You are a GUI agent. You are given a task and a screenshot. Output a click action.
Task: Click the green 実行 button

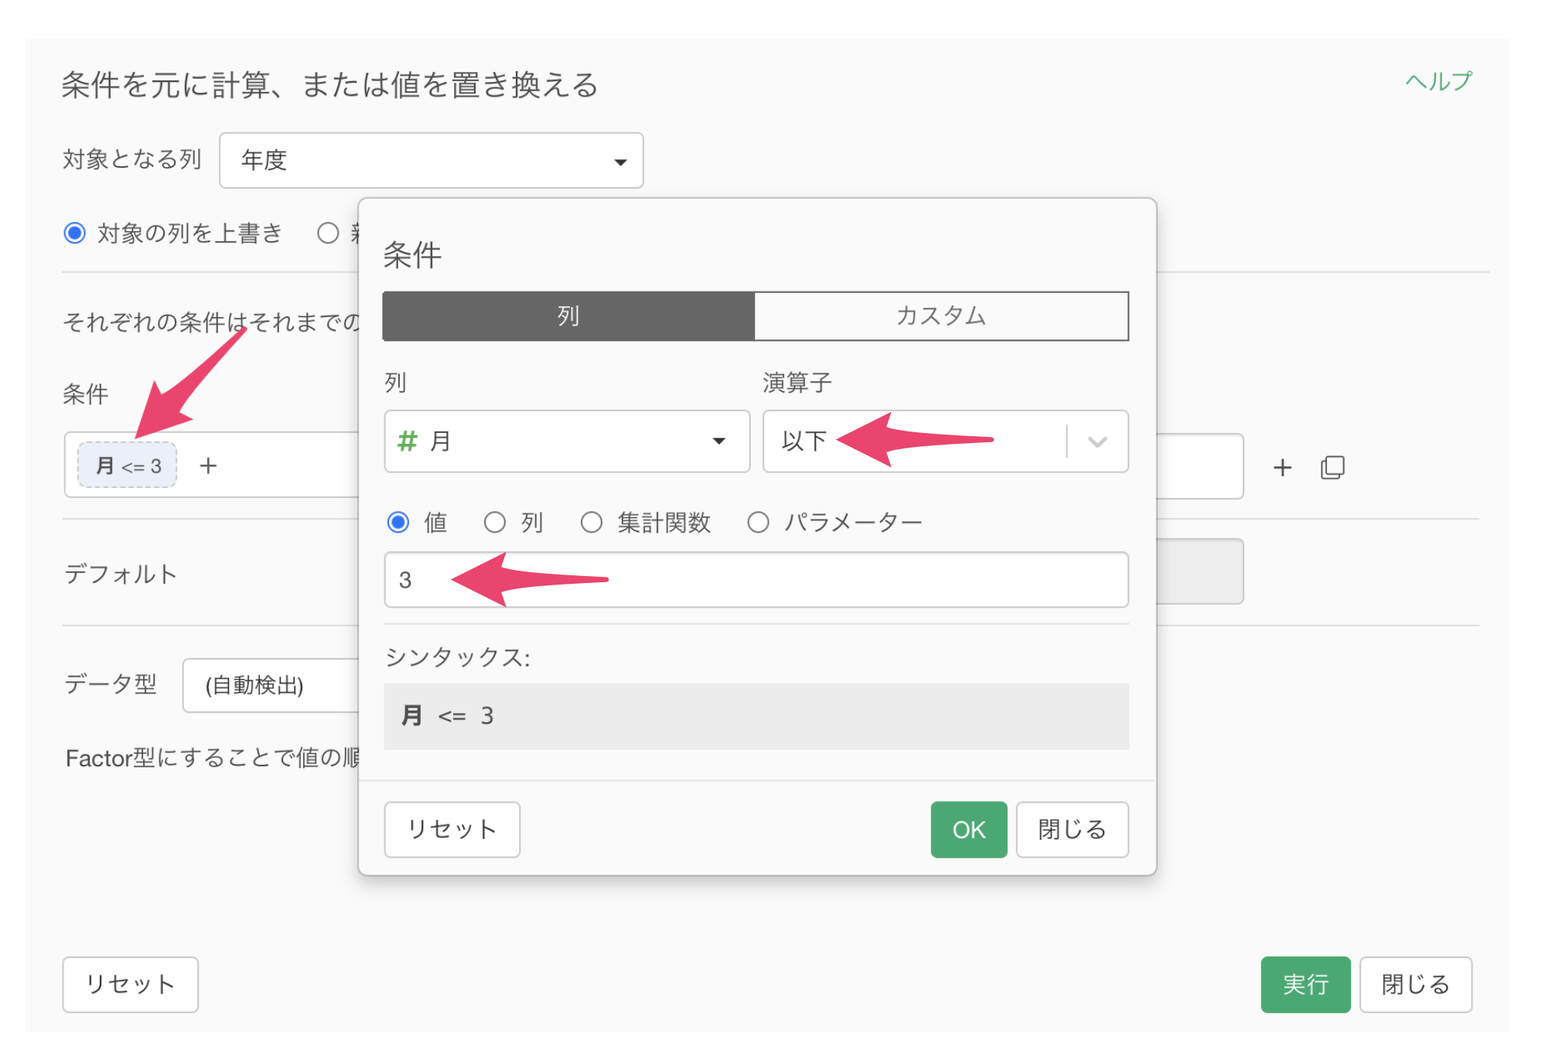(x=1305, y=984)
